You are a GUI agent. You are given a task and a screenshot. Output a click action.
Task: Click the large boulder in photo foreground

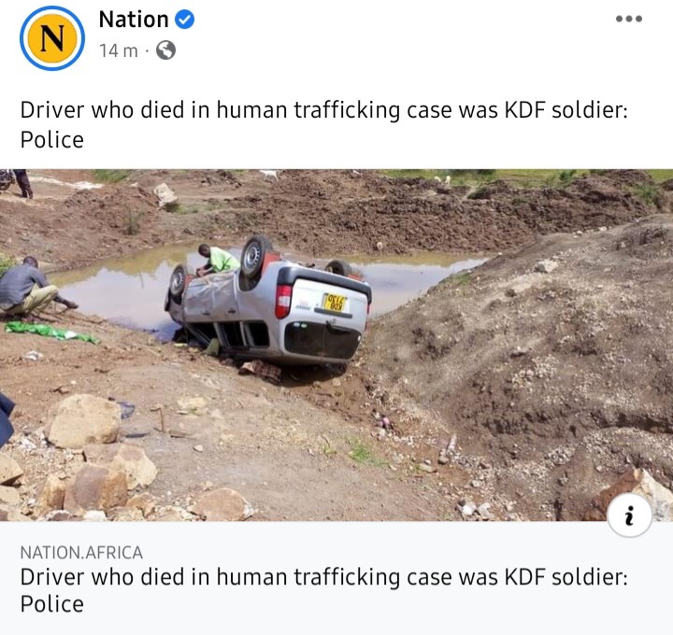pyautogui.click(x=83, y=420)
